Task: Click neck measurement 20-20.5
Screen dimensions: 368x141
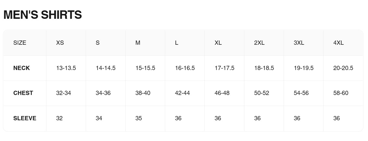Action: pyautogui.click(x=343, y=68)
